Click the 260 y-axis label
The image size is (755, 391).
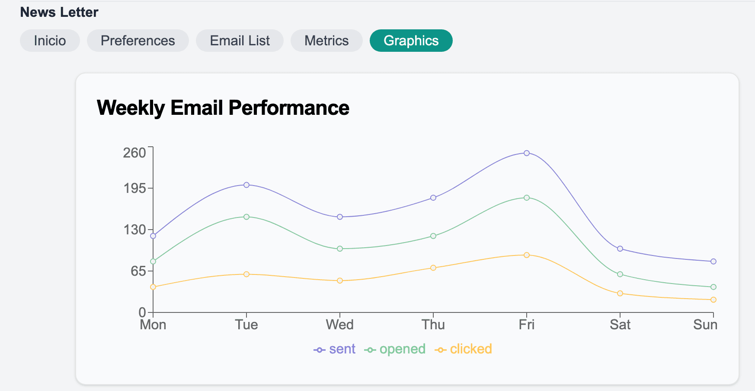coord(134,153)
